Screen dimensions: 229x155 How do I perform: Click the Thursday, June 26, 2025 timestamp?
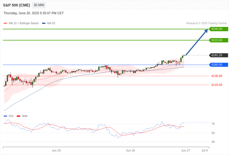pos(34,13)
